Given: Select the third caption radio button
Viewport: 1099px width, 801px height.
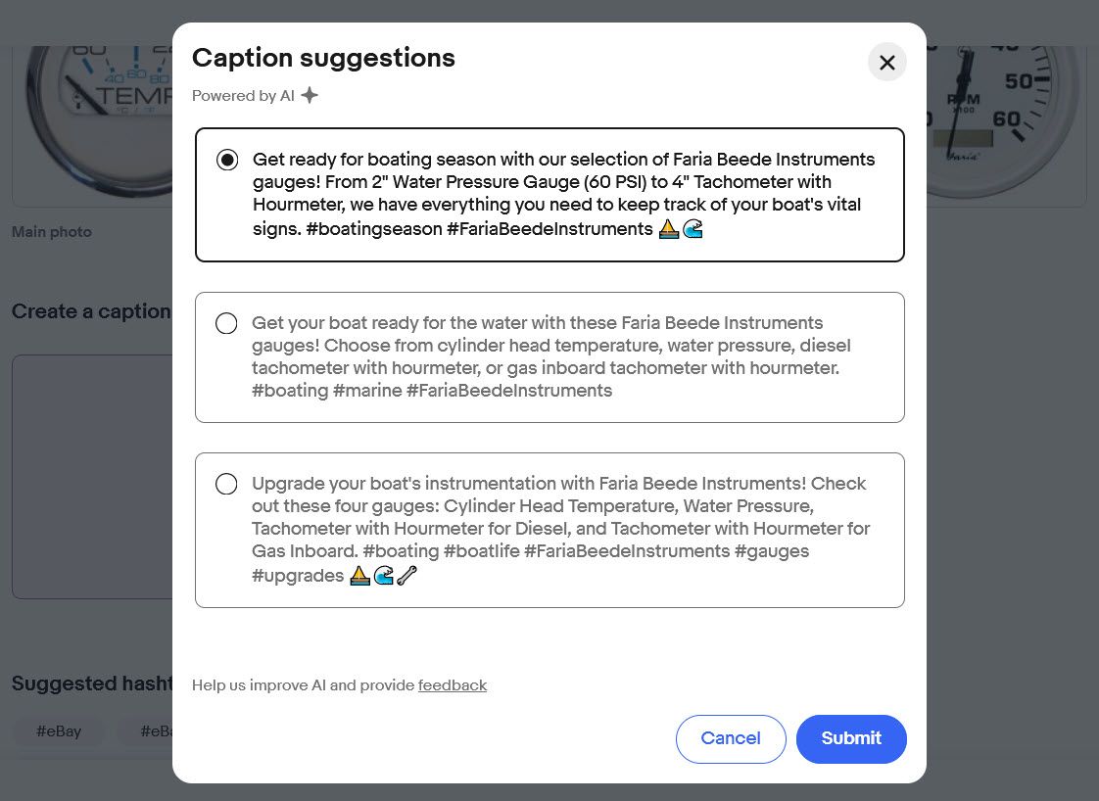Looking at the screenshot, I should (x=226, y=484).
